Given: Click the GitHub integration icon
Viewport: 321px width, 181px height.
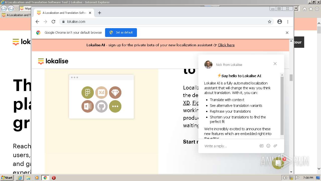Looking at the screenshot, I should point(101,106).
